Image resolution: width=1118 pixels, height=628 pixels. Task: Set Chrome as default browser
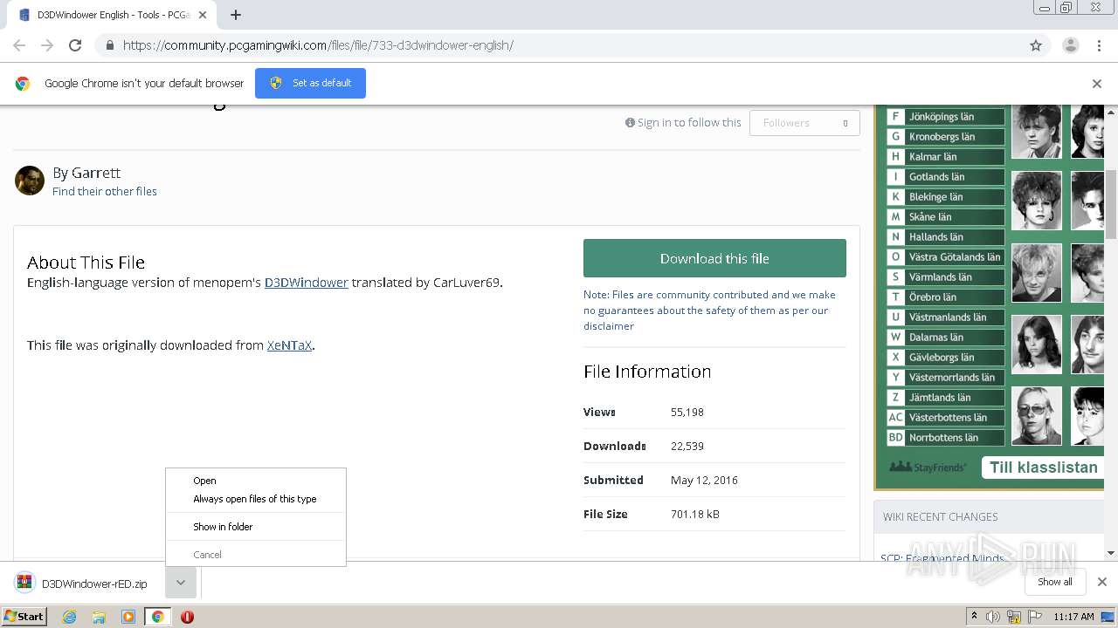pyautogui.click(x=310, y=83)
